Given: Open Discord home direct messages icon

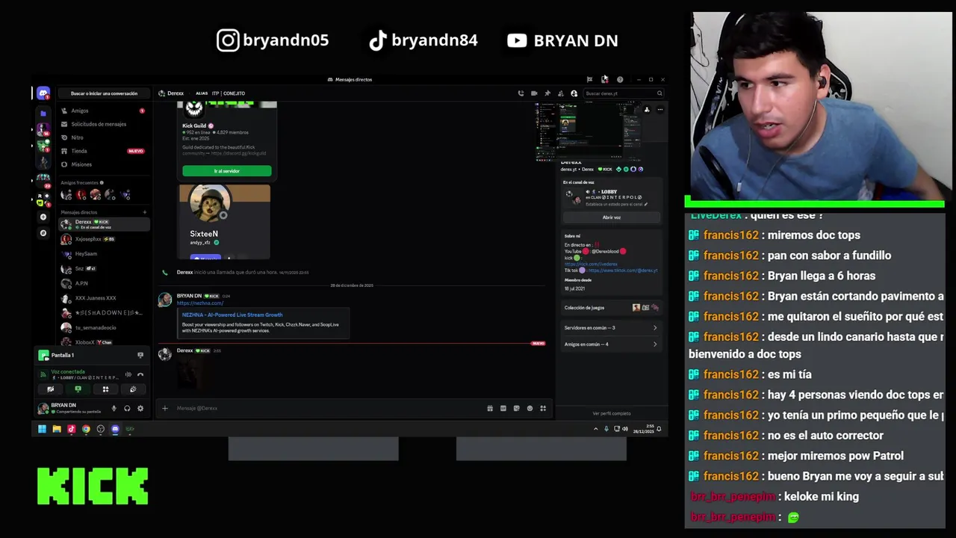Looking at the screenshot, I should pyautogui.click(x=43, y=93).
